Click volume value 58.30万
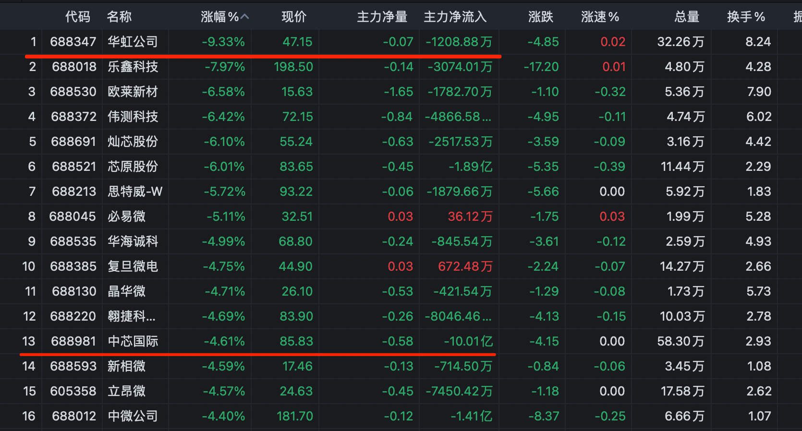The image size is (802, 431). pyautogui.click(x=680, y=341)
